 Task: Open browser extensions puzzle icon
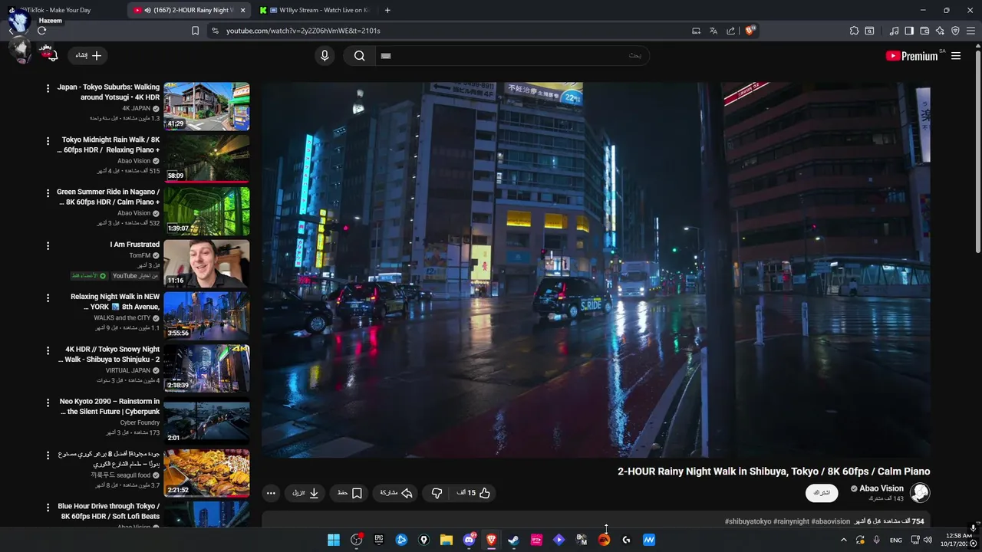854,31
